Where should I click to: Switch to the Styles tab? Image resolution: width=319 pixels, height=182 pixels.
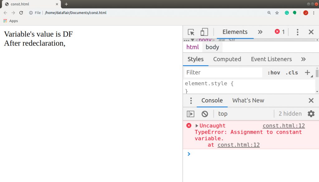(x=196, y=59)
